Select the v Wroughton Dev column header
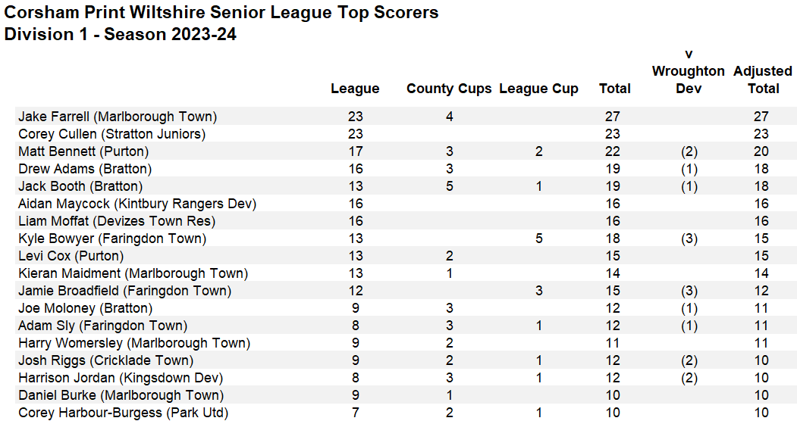The image size is (797, 421). (x=688, y=71)
